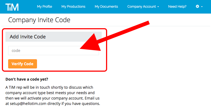The width and height of the screenshot is (211, 109).
Task: Expand the dropdown caret beside the gear
Action: [x=202, y=6]
